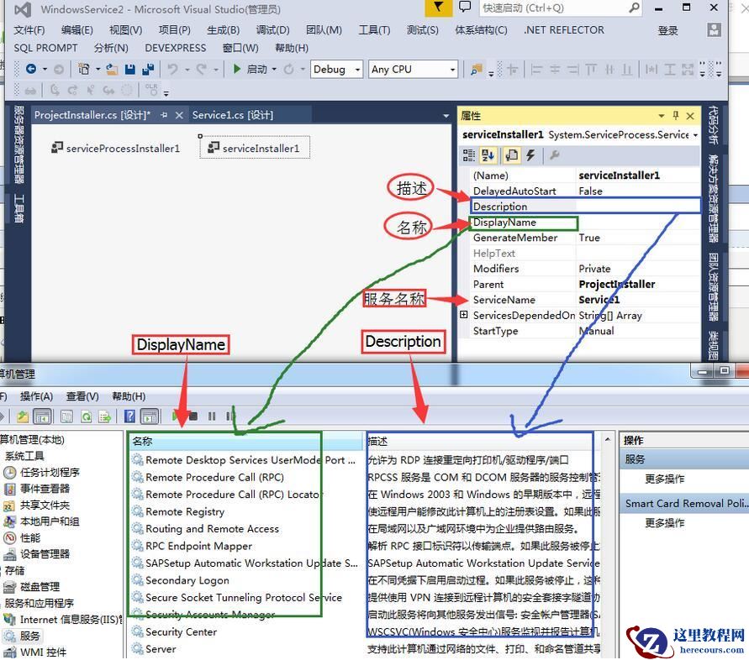Select the serviceInstaller1 component in designer
This screenshot has height=660, width=749.
tap(255, 148)
